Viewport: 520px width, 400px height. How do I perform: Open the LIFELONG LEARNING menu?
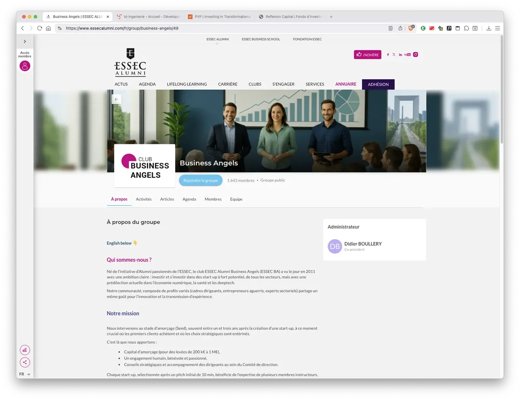click(x=187, y=84)
